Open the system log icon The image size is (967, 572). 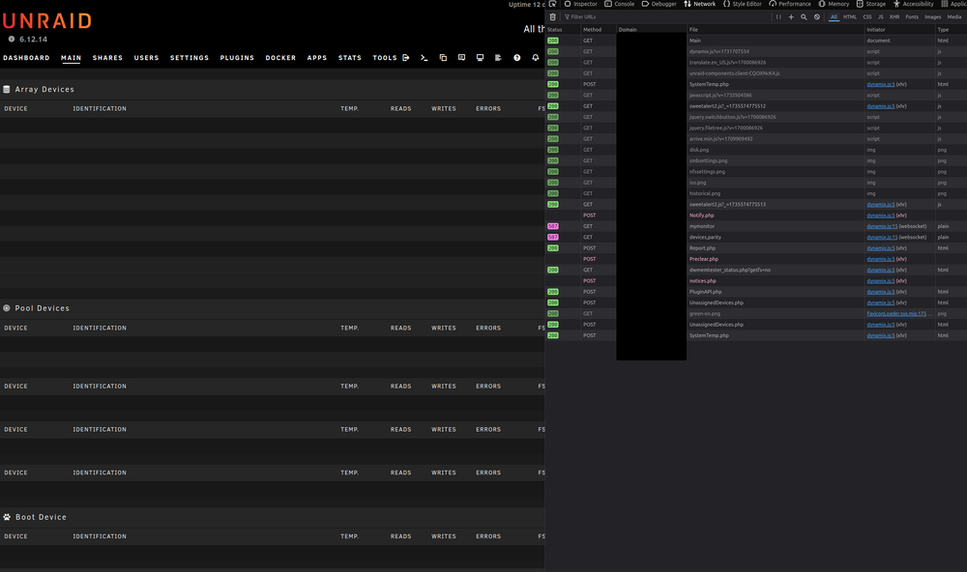[498, 58]
